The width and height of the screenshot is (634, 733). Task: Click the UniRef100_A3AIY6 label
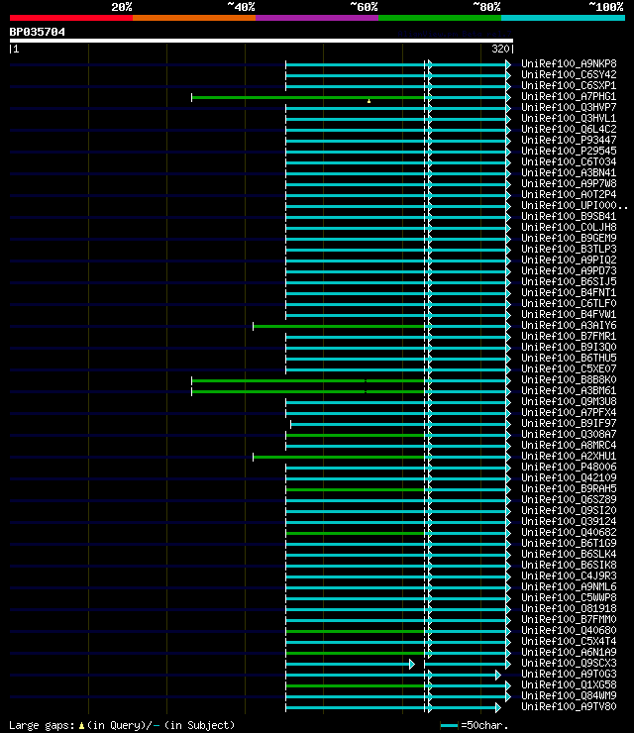point(569,325)
